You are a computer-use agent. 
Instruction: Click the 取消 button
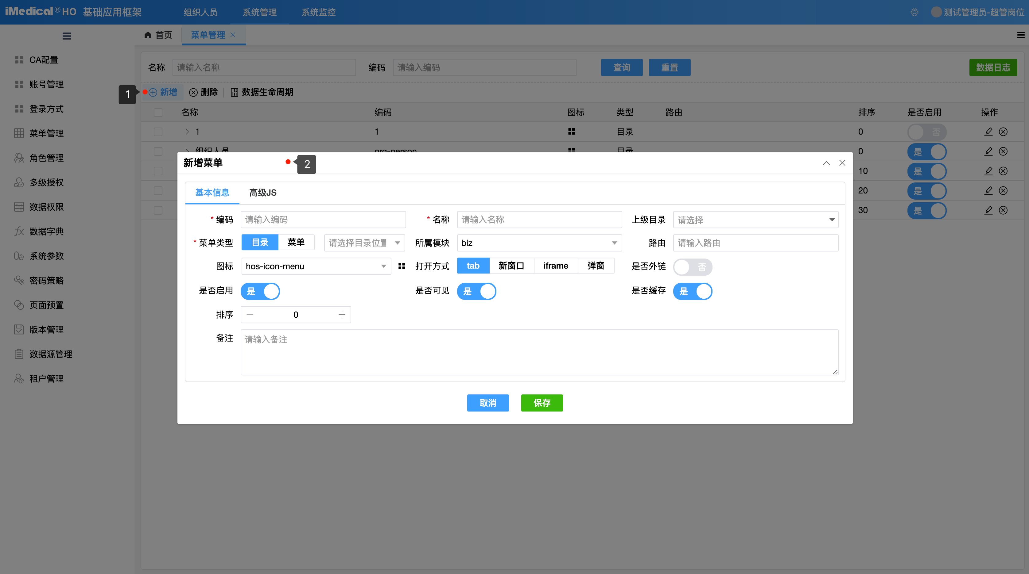coord(488,403)
